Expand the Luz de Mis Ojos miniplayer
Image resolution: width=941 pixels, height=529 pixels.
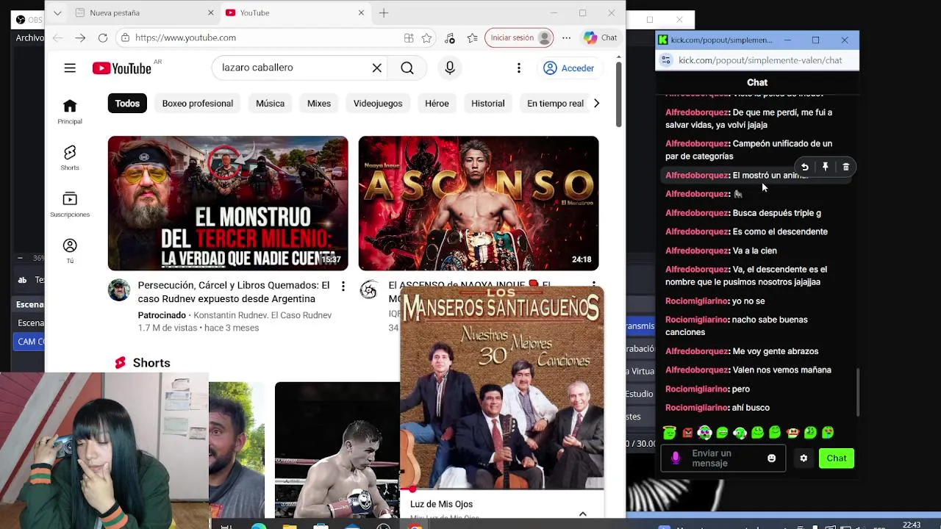point(583,514)
